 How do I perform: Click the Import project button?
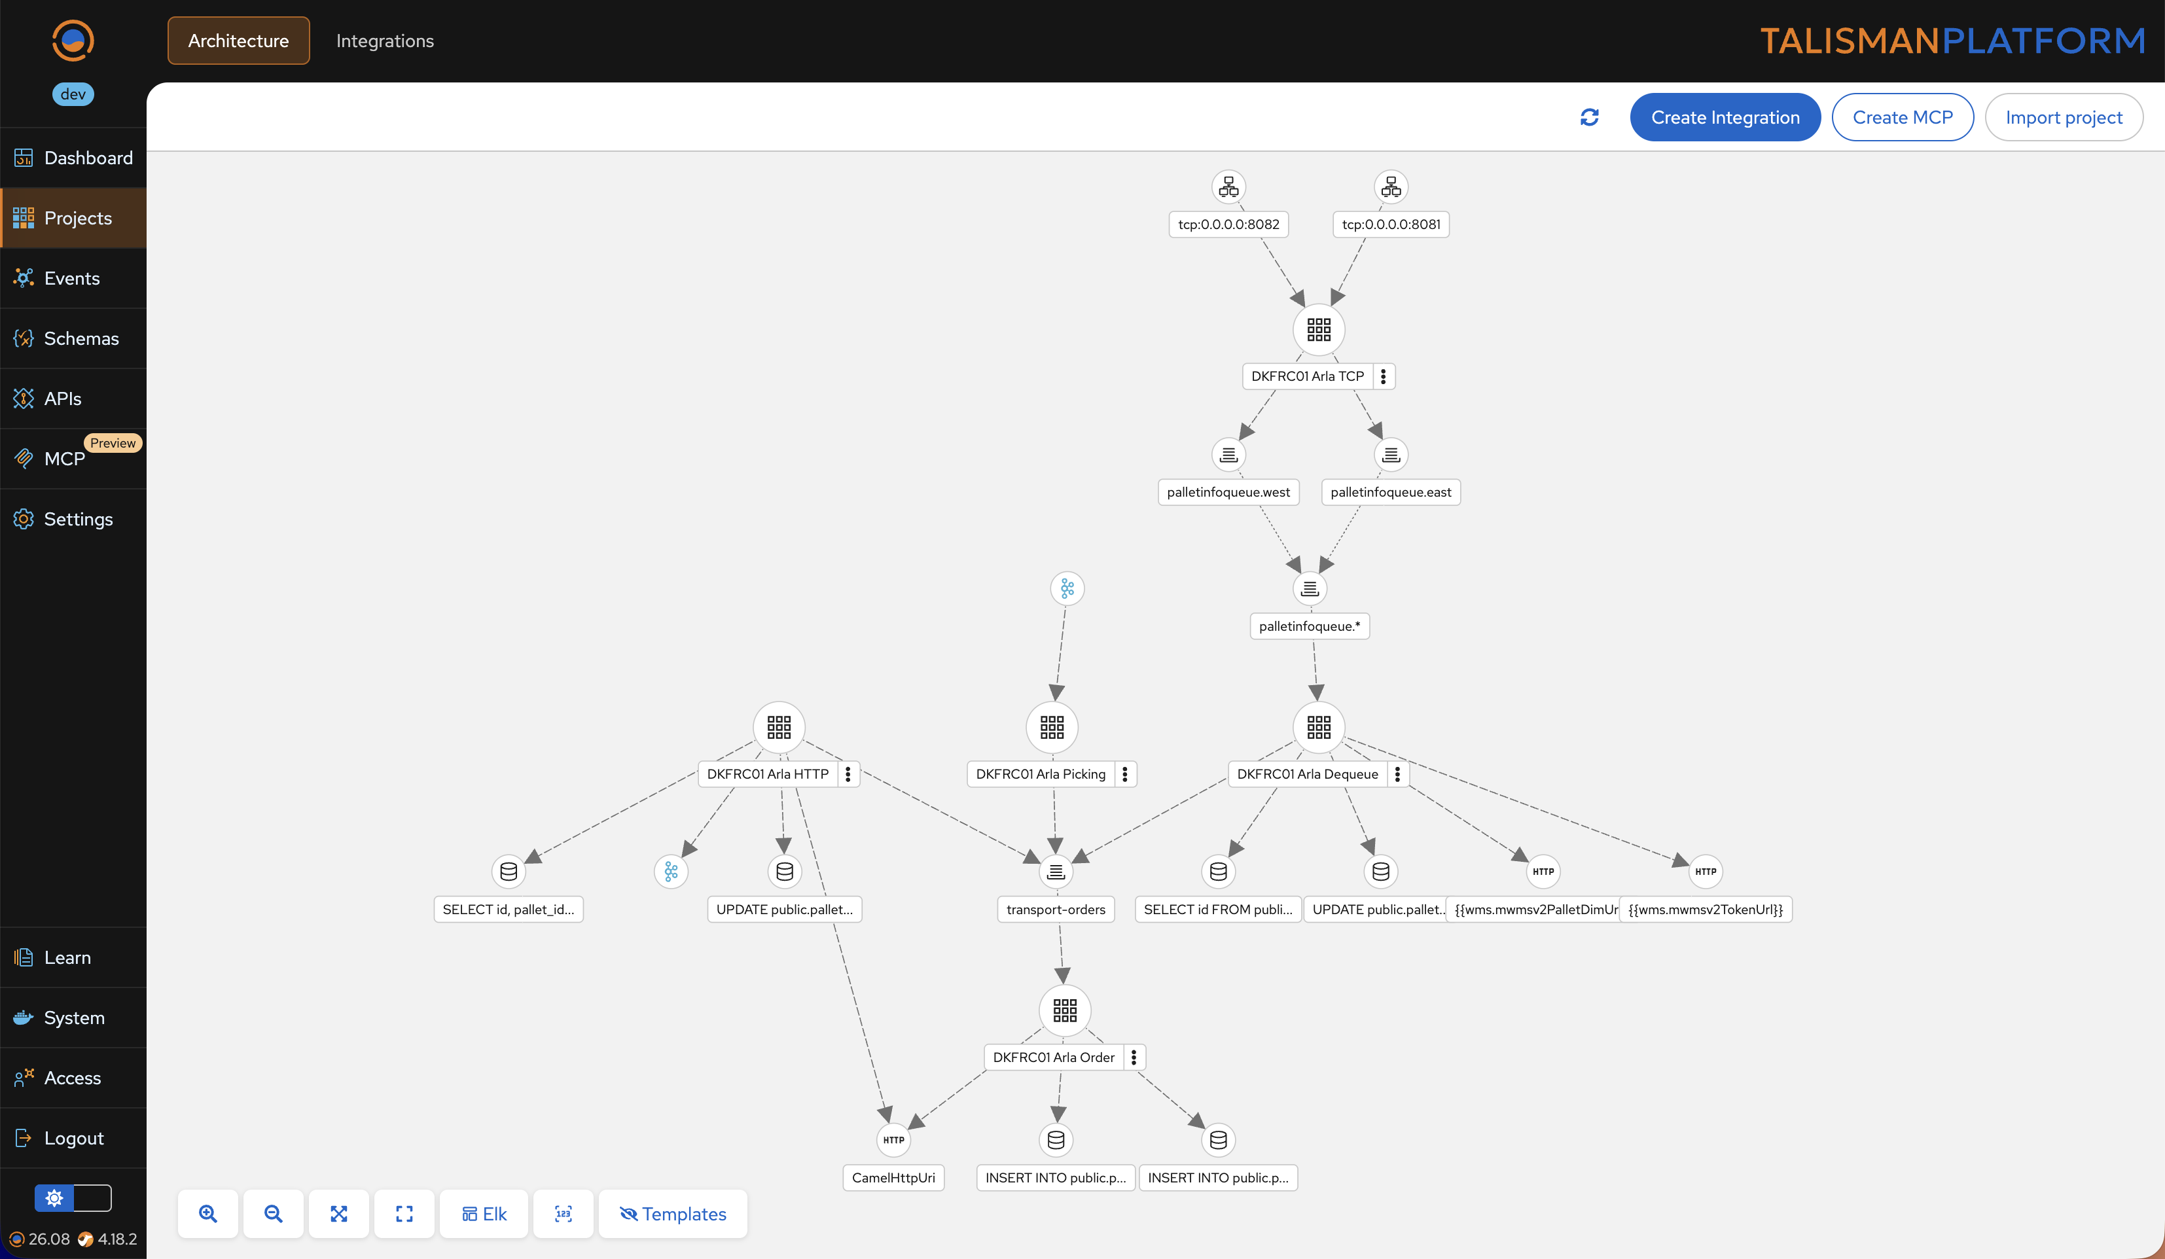(x=2064, y=116)
